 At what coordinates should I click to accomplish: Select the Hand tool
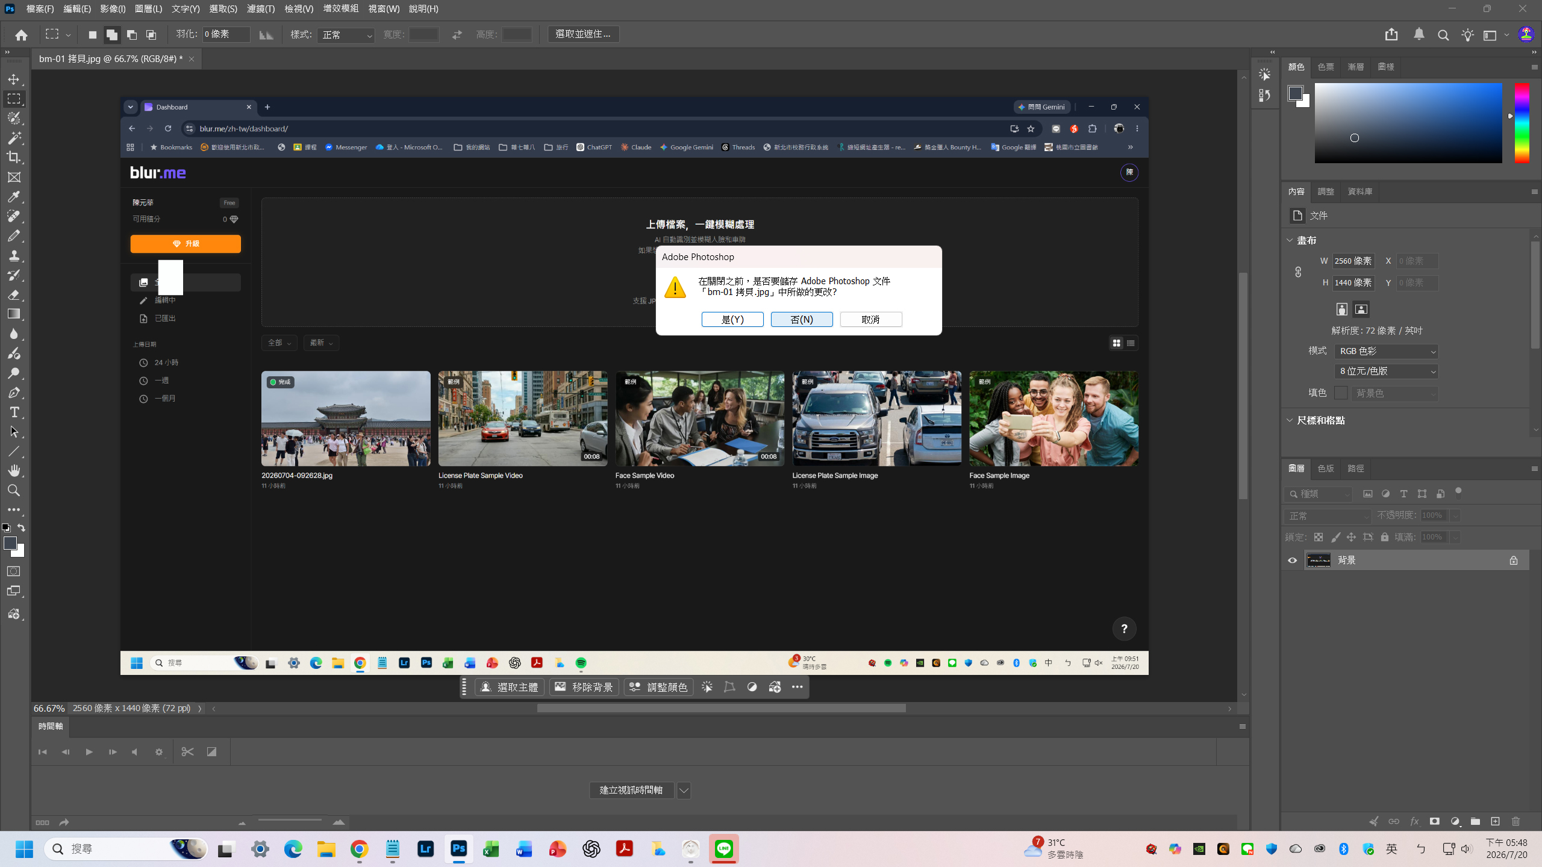point(14,471)
